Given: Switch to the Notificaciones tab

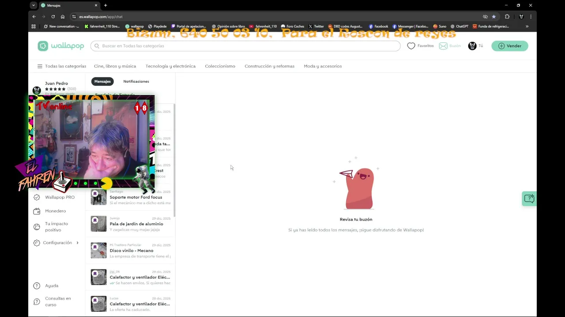Looking at the screenshot, I should click(136, 81).
